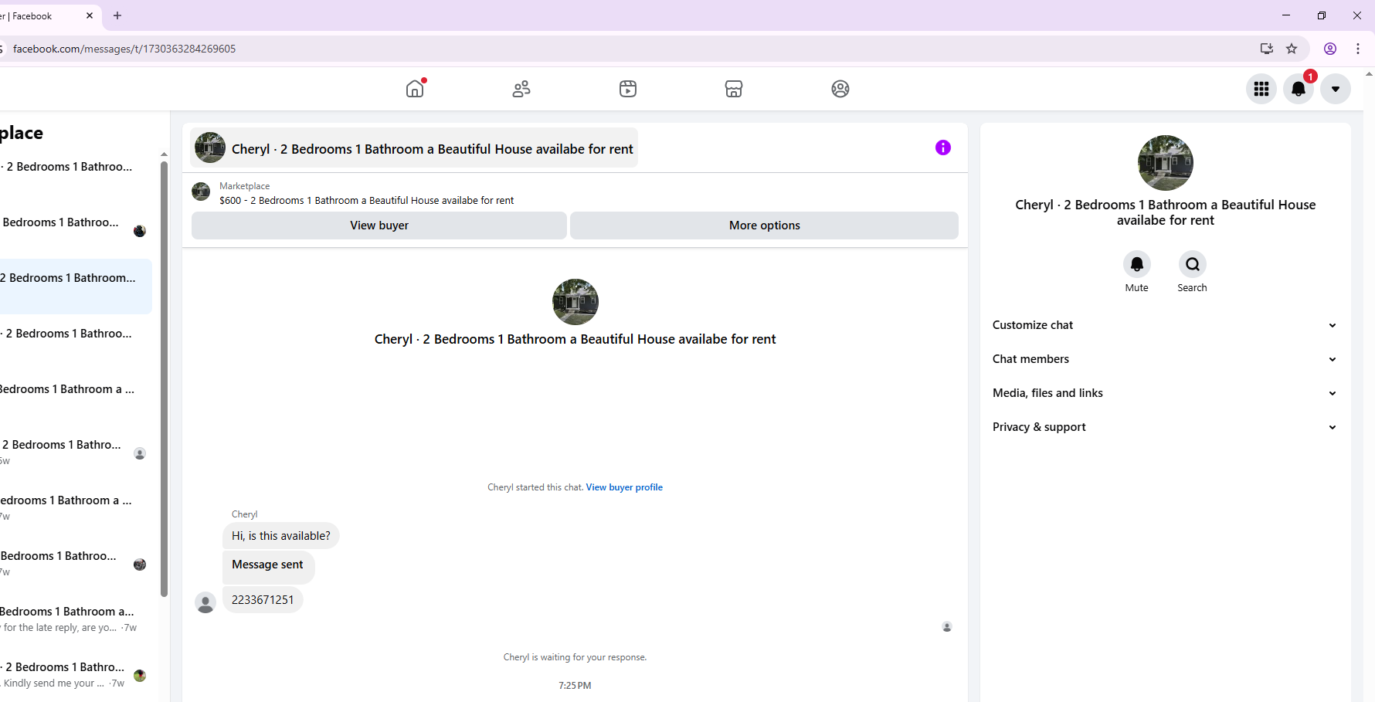Expand the Chat members section
The height and width of the screenshot is (702, 1375).
[x=1165, y=359]
